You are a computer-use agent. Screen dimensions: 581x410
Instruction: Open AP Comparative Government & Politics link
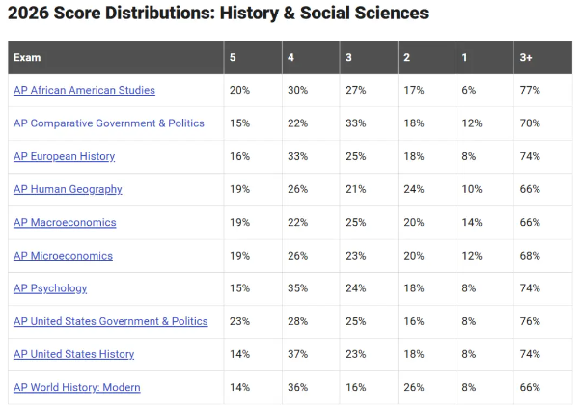108,123
